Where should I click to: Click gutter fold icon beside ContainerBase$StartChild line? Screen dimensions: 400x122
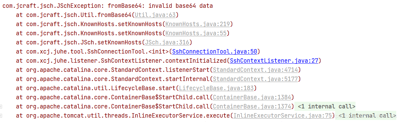click(1, 106)
